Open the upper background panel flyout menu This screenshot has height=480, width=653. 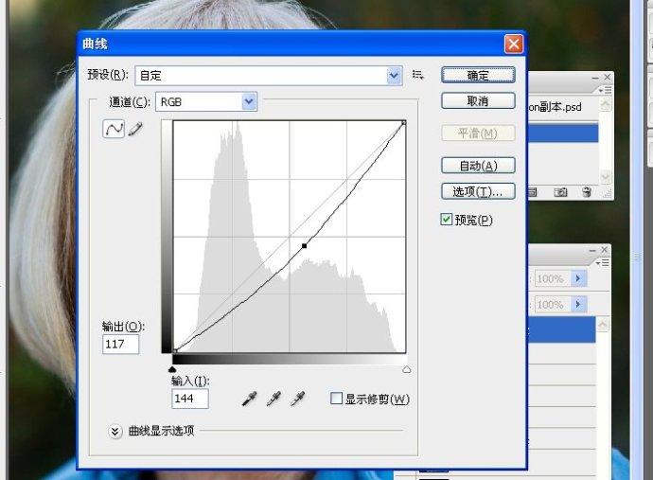click(x=605, y=90)
